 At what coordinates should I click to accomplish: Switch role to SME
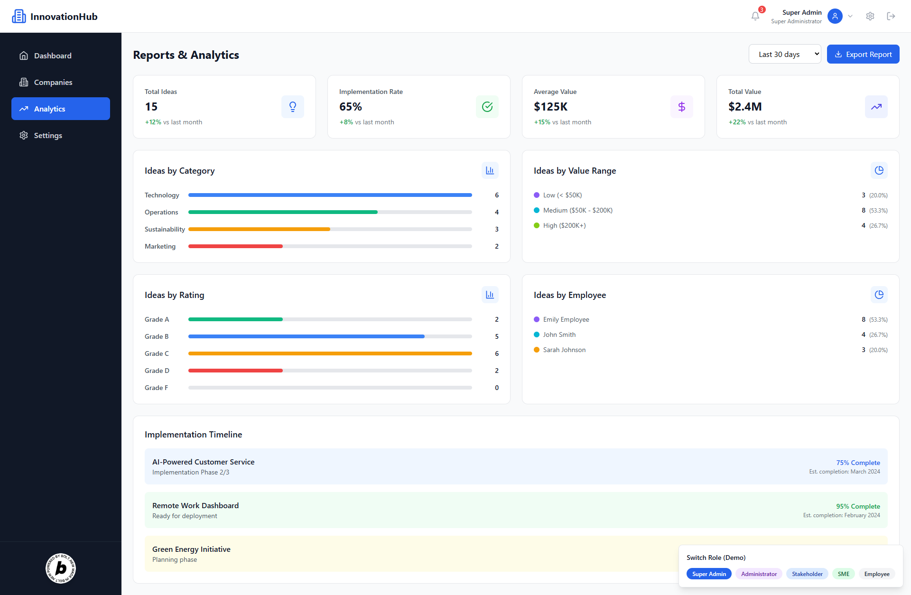843,574
